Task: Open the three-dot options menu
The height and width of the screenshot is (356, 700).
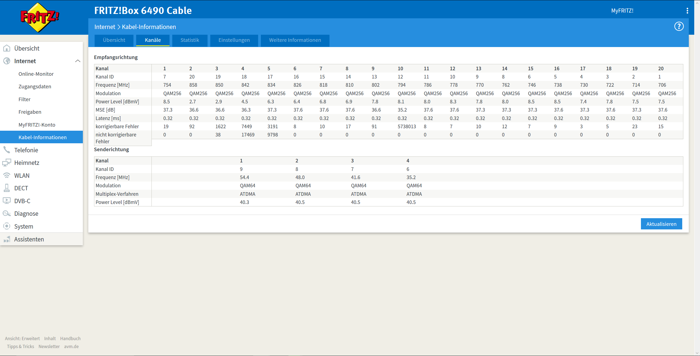Action: coord(687,11)
